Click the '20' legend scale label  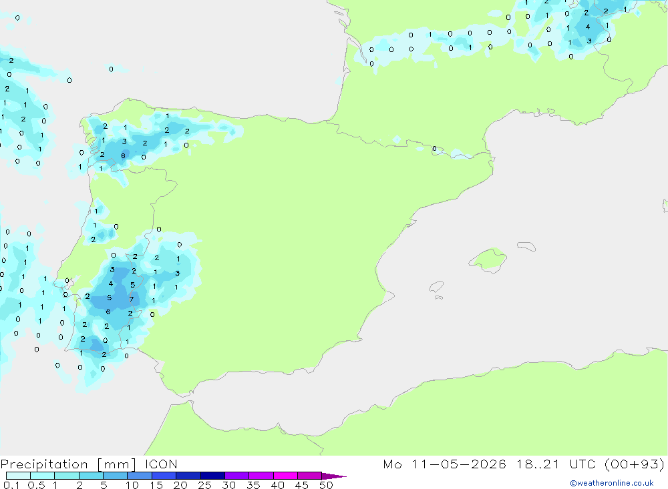coord(180,485)
